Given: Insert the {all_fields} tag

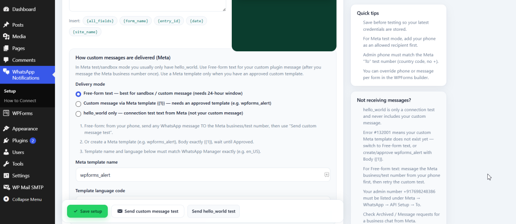Looking at the screenshot, I should pos(100,21).
